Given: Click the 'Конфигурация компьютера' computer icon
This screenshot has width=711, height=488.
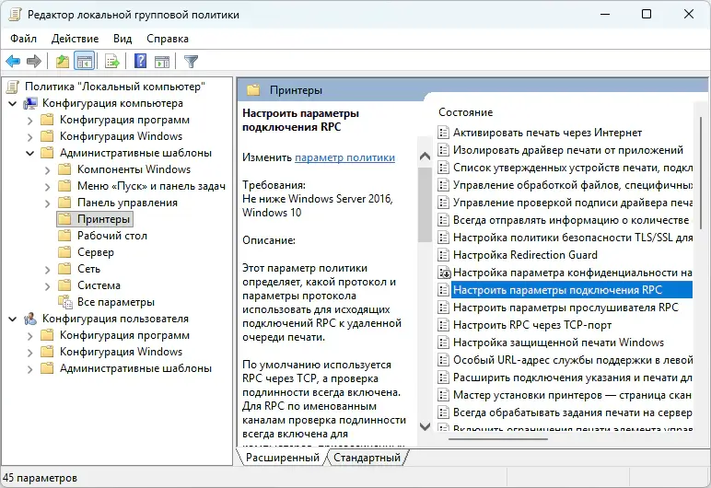Looking at the screenshot, I should pyautogui.click(x=29, y=103).
